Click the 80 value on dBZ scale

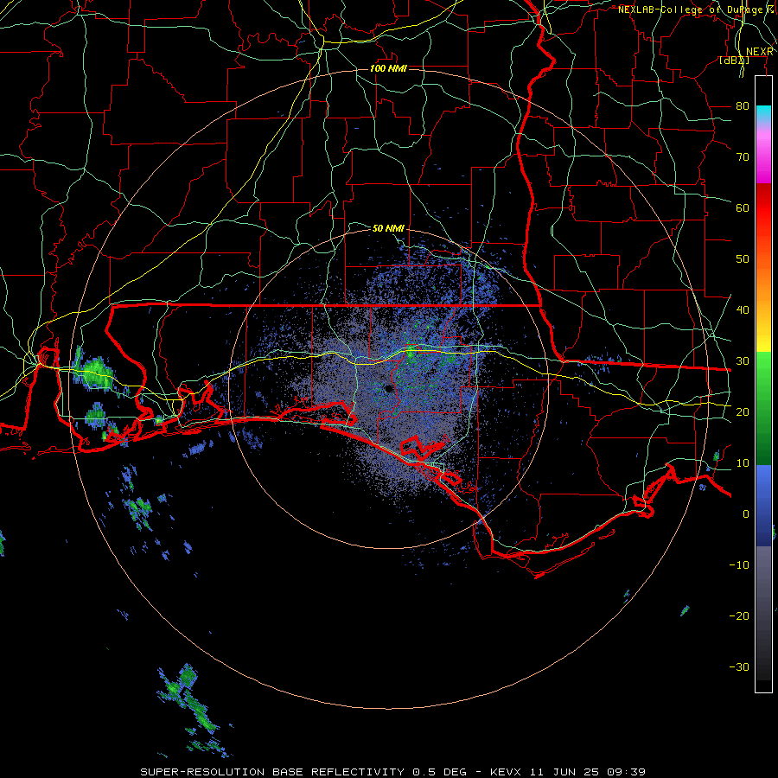743,106
